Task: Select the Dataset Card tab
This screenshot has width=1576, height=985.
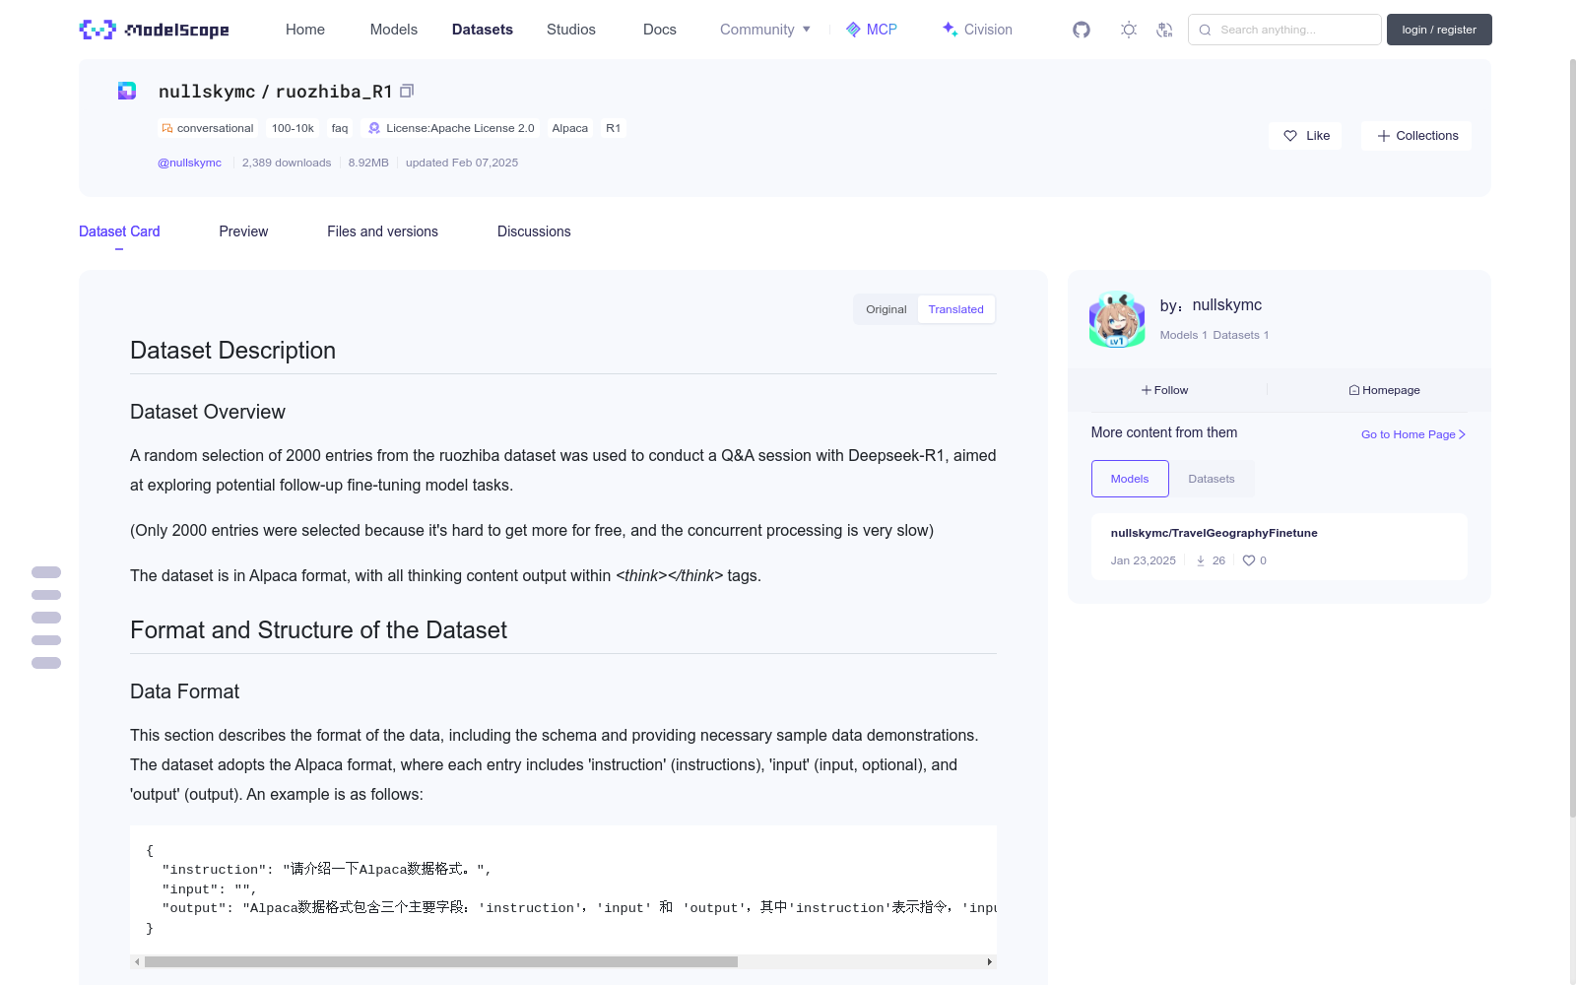Action: click(119, 231)
